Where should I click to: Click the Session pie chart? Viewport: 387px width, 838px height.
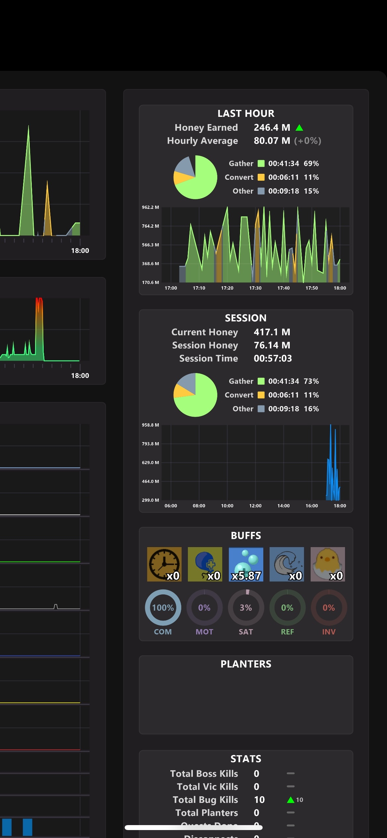pos(195,395)
